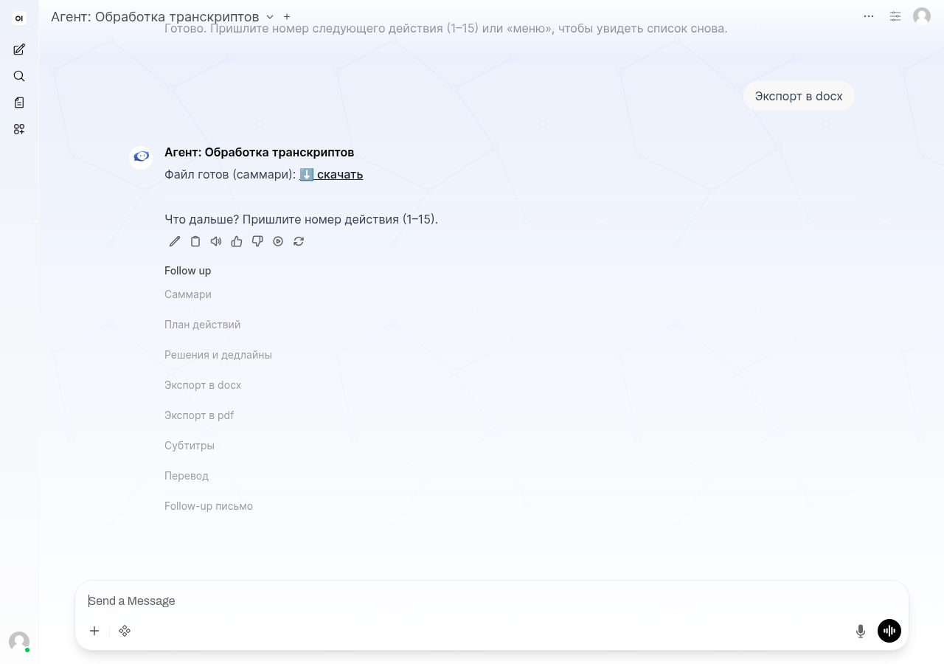Start dictation with the microphone icon

(861, 631)
